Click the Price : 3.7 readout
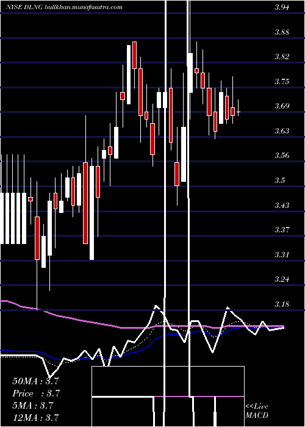This screenshot has height=427, width=305. [36, 393]
